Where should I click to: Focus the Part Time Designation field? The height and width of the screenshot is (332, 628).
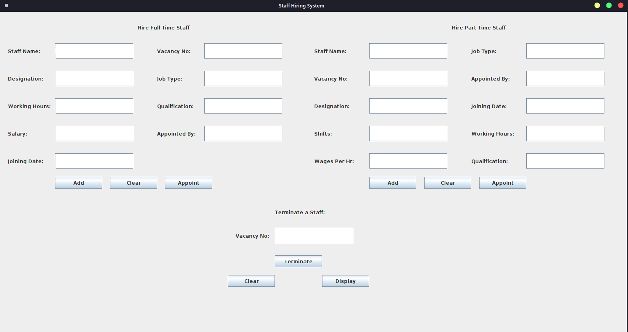point(408,106)
